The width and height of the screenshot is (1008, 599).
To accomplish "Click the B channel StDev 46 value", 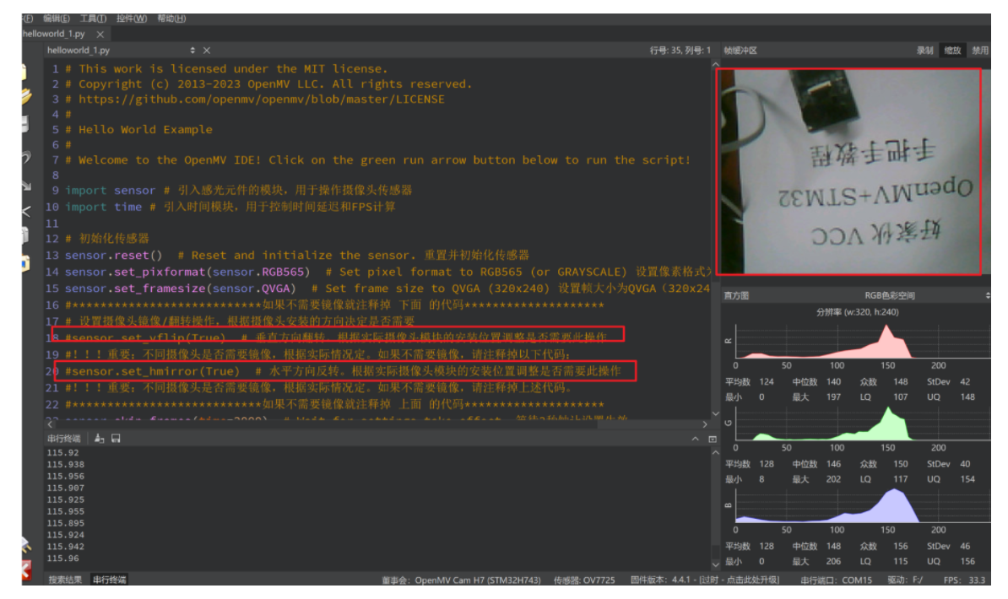I will (x=965, y=547).
